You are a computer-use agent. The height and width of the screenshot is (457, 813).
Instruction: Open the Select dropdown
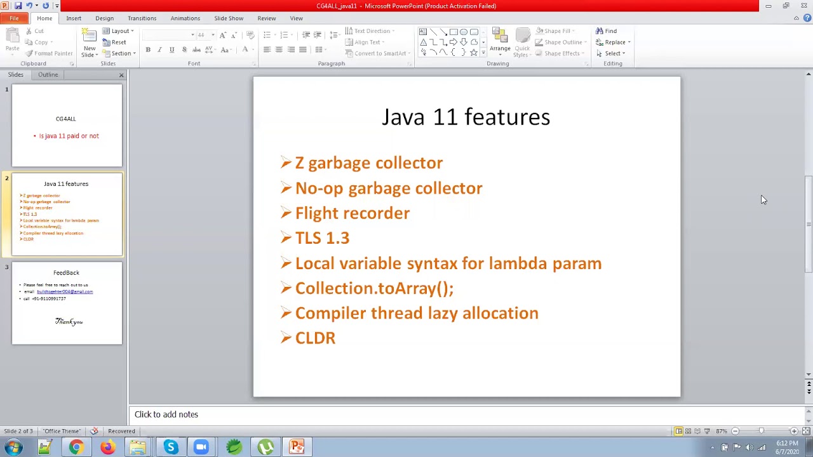pyautogui.click(x=611, y=53)
